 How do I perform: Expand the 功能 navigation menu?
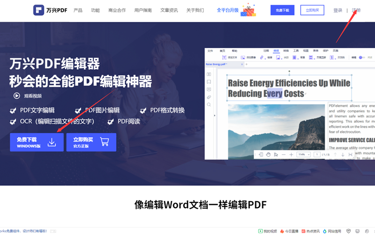95,10
